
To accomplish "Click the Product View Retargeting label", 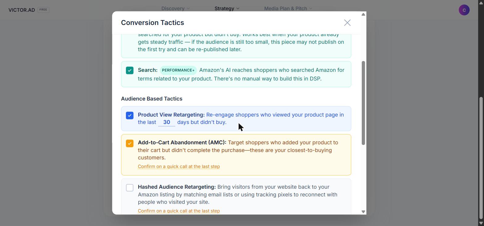I will click(x=171, y=115).
